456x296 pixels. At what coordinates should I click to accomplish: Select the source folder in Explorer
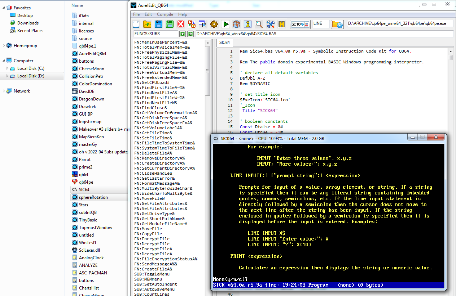[85, 39]
